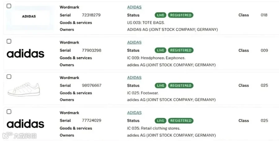Screen dimensions: 279x141
Task: Tick the checkbox beside the shoe drawing
Action: click(9, 77)
